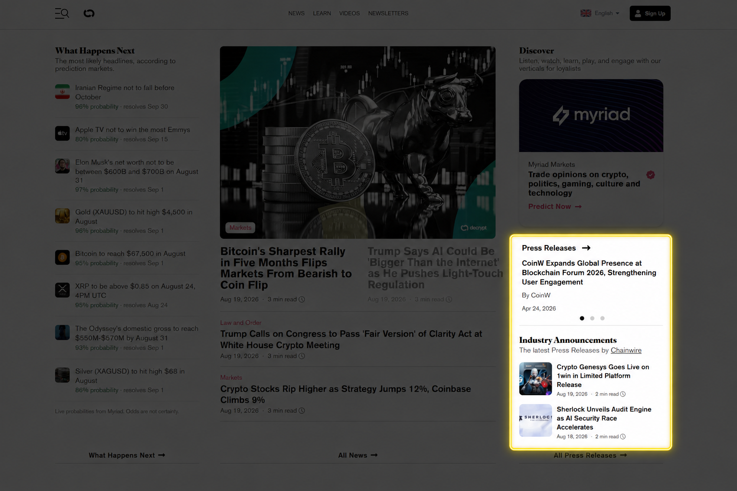Open 'Sherlock Unveils Audit Engine' article

(x=604, y=418)
